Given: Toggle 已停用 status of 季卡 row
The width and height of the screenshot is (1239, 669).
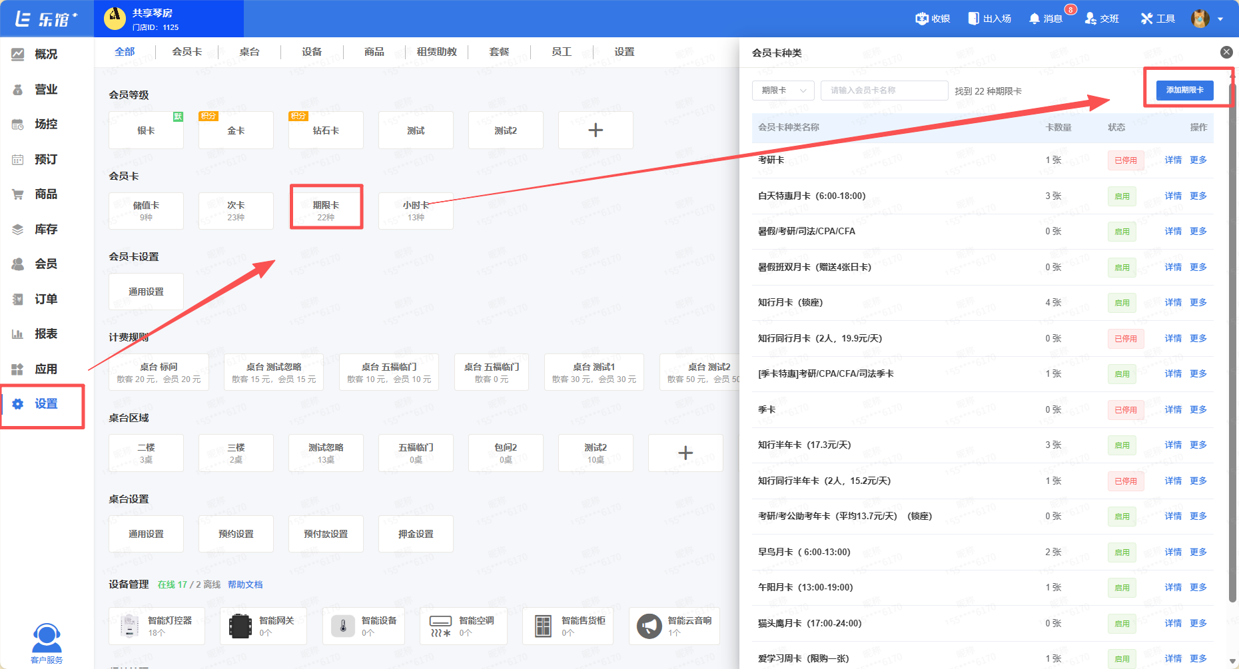Looking at the screenshot, I should [x=1125, y=410].
